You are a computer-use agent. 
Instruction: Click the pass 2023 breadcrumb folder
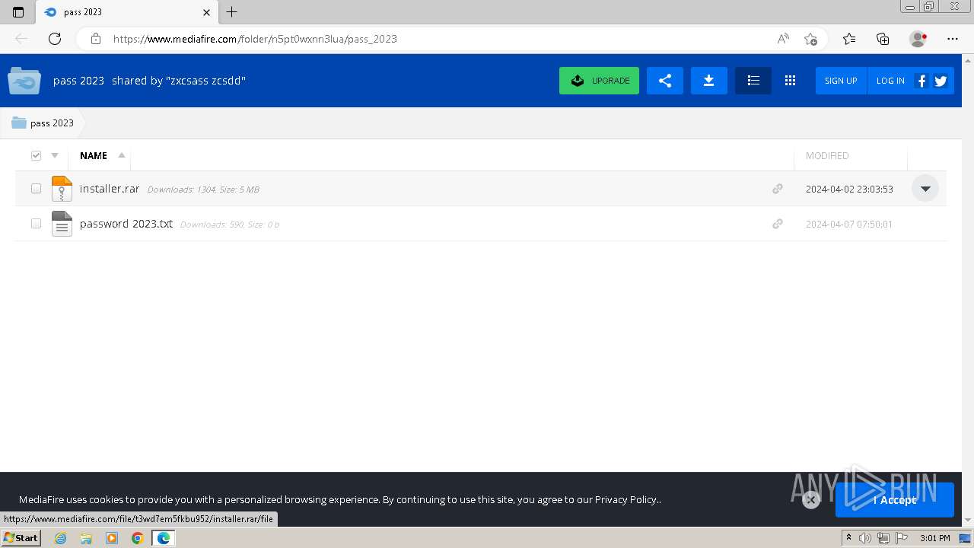coord(43,123)
